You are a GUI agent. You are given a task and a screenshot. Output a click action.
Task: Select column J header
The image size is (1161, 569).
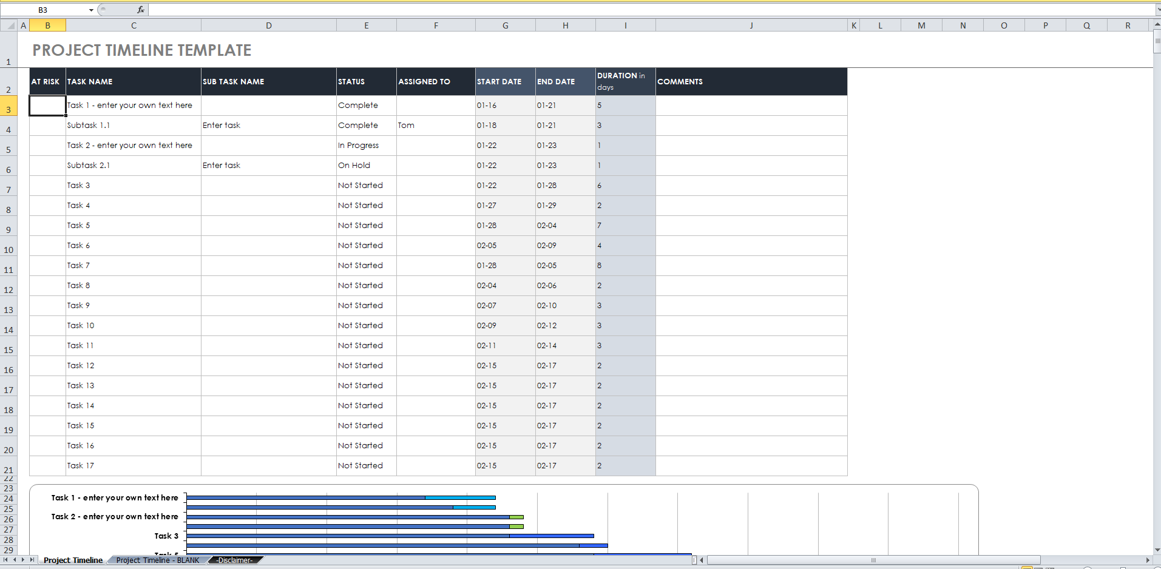point(751,25)
